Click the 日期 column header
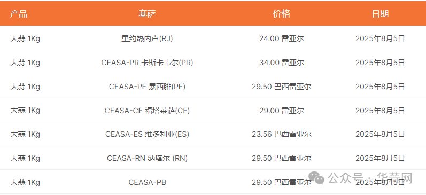 point(380,13)
